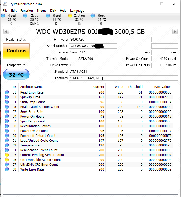
Task: Click the Standard field ATA8-ACS
Action: pyautogui.click(x=124, y=72)
